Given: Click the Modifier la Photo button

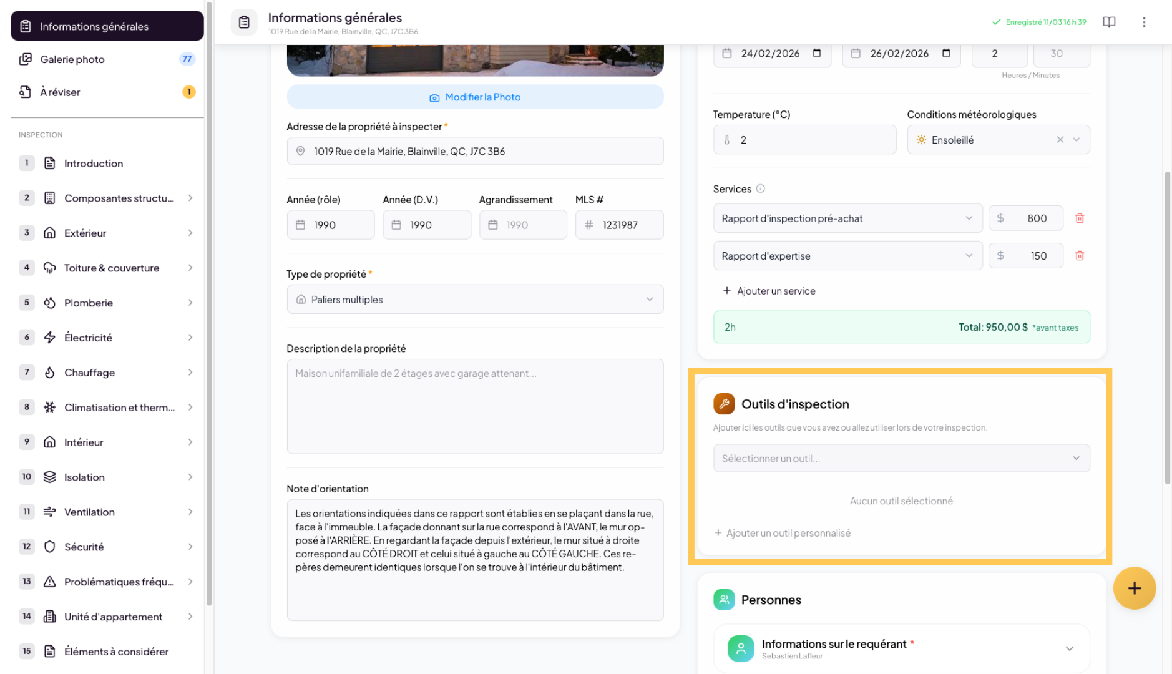Looking at the screenshot, I should pos(475,97).
